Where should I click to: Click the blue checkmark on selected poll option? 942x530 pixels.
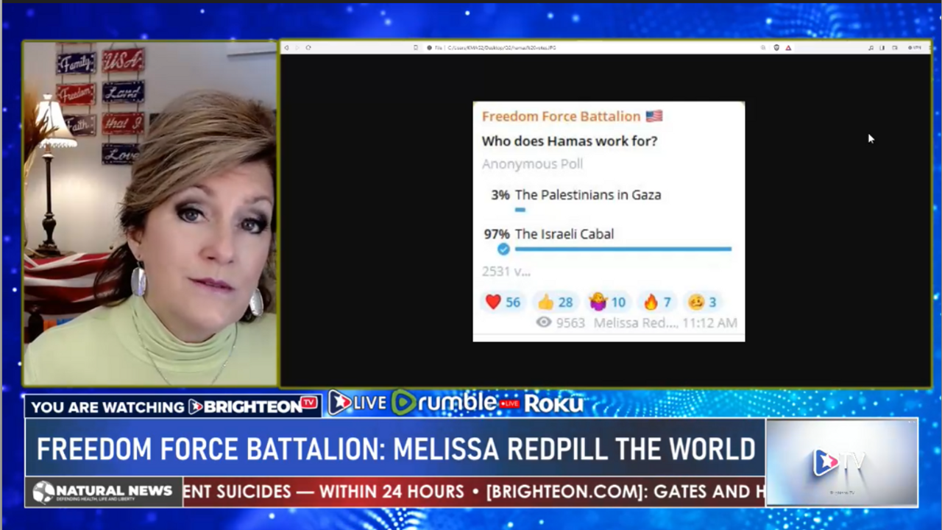503,250
